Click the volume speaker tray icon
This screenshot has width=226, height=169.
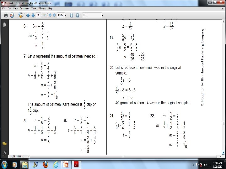click(205, 165)
